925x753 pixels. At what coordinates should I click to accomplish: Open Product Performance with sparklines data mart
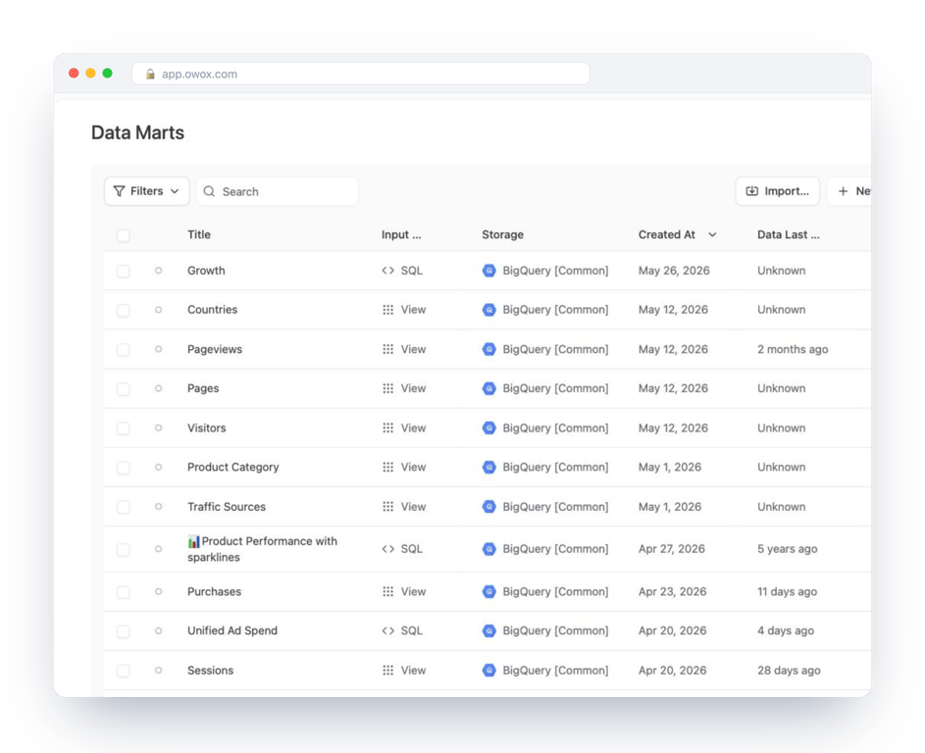263,549
